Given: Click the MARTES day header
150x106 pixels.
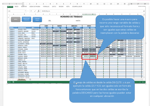Looking at the screenshot, I should [x=59, y=26].
